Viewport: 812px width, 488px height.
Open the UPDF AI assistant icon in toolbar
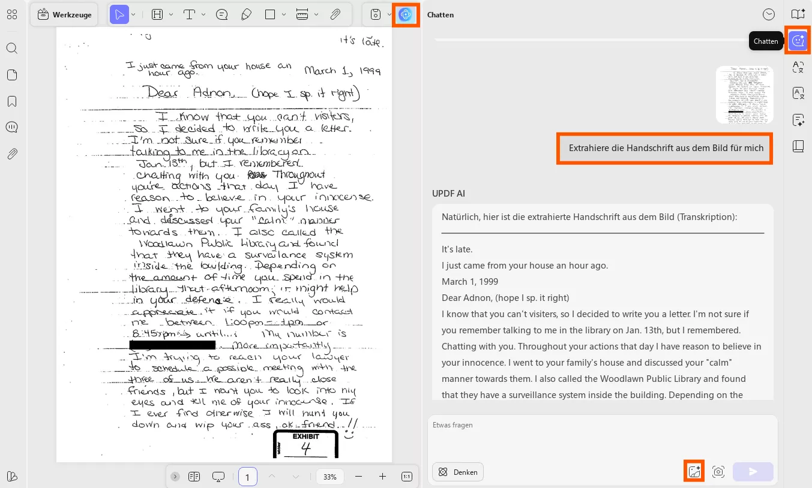pos(406,14)
